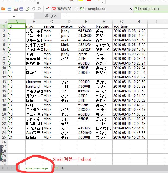
Task: Click color cell #804040
Action: 86,133
